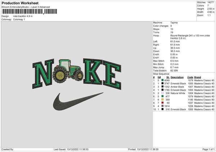Click stitch count 4049 in row 1
The height and width of the screenshot is (152, 216).
pyautogui.click(x=167, y=80)
